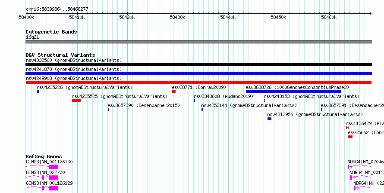Click the chr16:58399860..58468277 coordinate label

click(57, 9)
